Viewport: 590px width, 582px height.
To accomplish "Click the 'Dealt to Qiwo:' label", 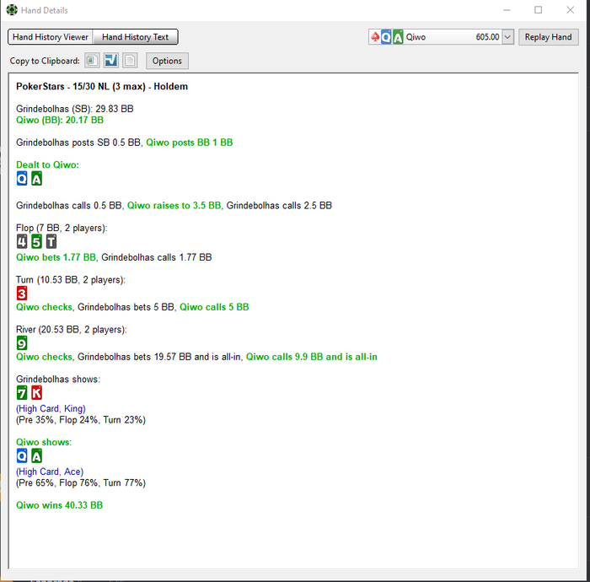I will coord(47,164).
